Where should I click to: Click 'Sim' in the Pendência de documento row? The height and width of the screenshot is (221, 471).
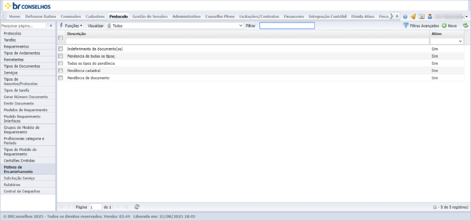[434, 78]
